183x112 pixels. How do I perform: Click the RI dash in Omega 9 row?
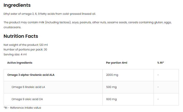158,99
